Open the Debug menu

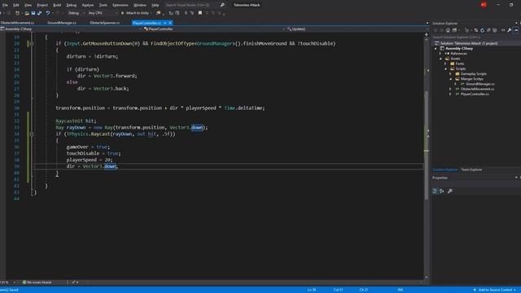[x=71, y=5]
